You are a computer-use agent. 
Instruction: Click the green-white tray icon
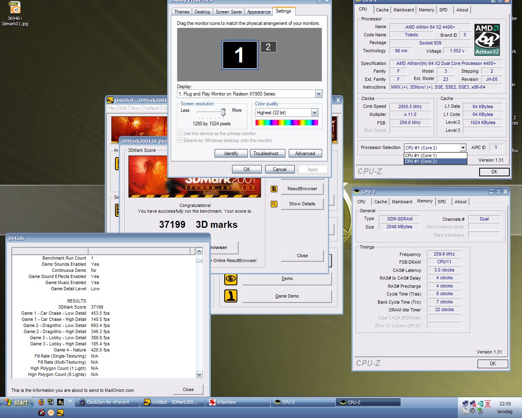click(x=480, y=404)
